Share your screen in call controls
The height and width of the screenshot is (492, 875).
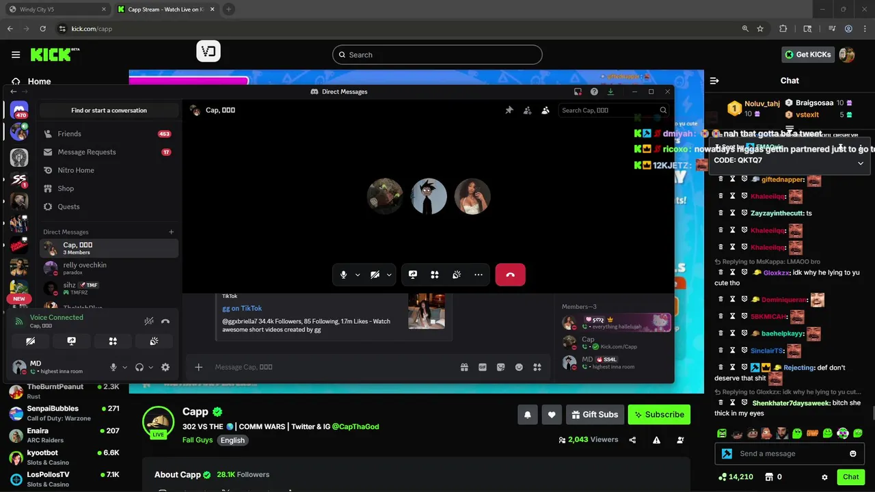tap(413, 275)
